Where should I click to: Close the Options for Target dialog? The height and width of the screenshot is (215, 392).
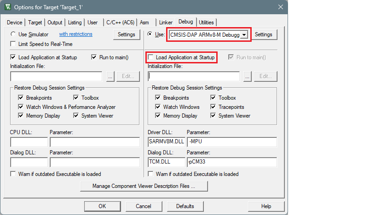pyautogui.click(x=281, y=7)
